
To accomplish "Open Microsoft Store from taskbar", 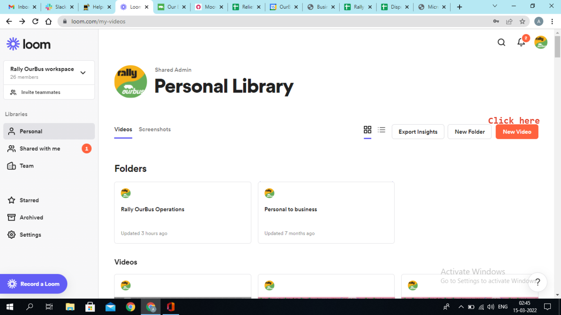I will pyautogui.click(x=90, y=307).
